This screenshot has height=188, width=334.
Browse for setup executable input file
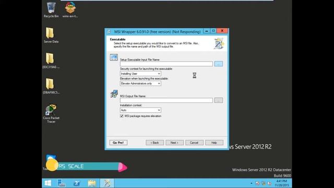(x=219, y=64)
